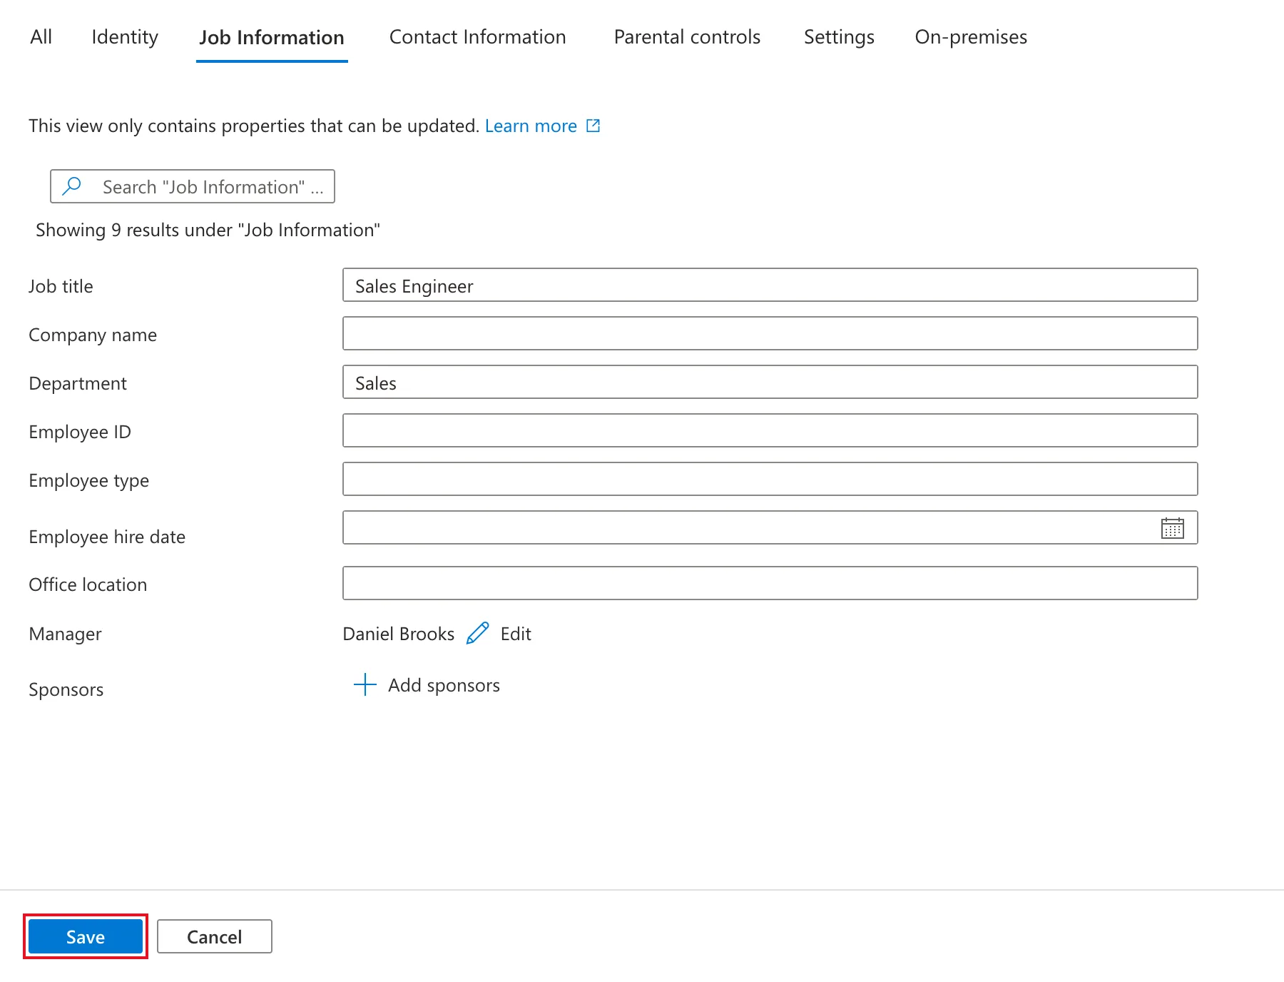Follow the Learn more link

[531, 126]
